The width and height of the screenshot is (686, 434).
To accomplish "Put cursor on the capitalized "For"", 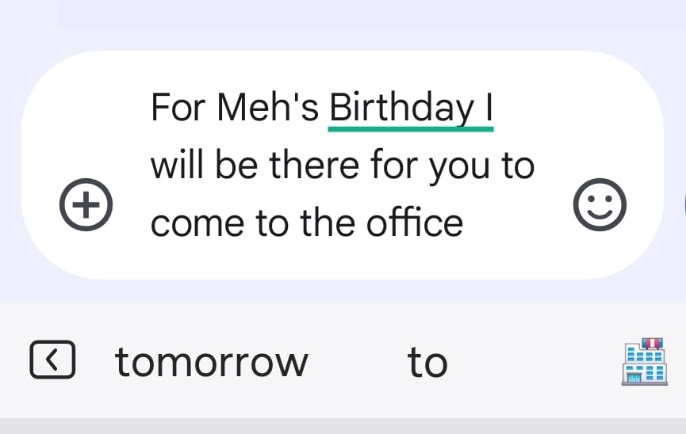I will (178, 107).
